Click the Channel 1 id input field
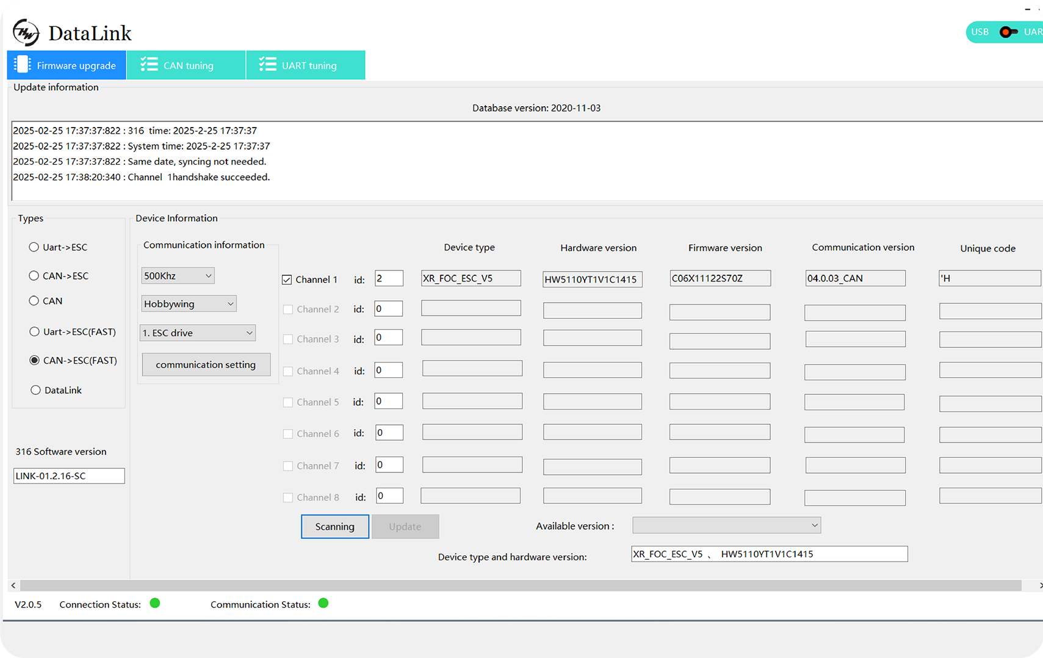 click(x=389, y=278)
